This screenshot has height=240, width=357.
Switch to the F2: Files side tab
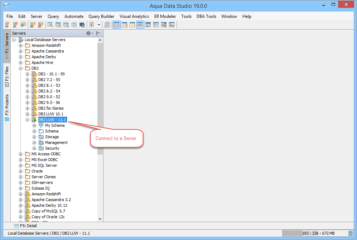(x=7, y=76)
